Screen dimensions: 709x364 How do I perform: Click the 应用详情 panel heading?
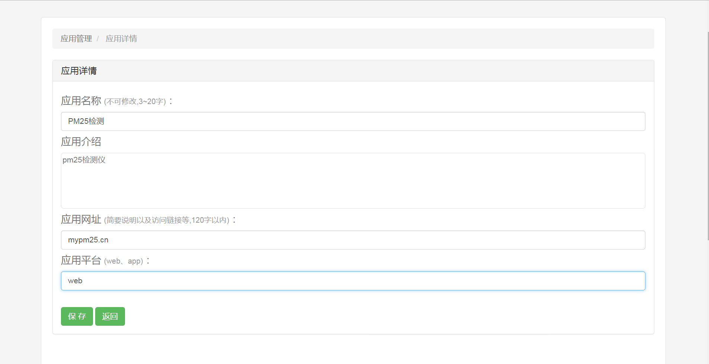tap(79, 71)
